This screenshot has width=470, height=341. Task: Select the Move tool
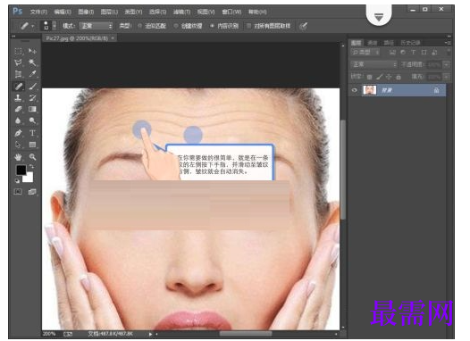coord(32,51)
